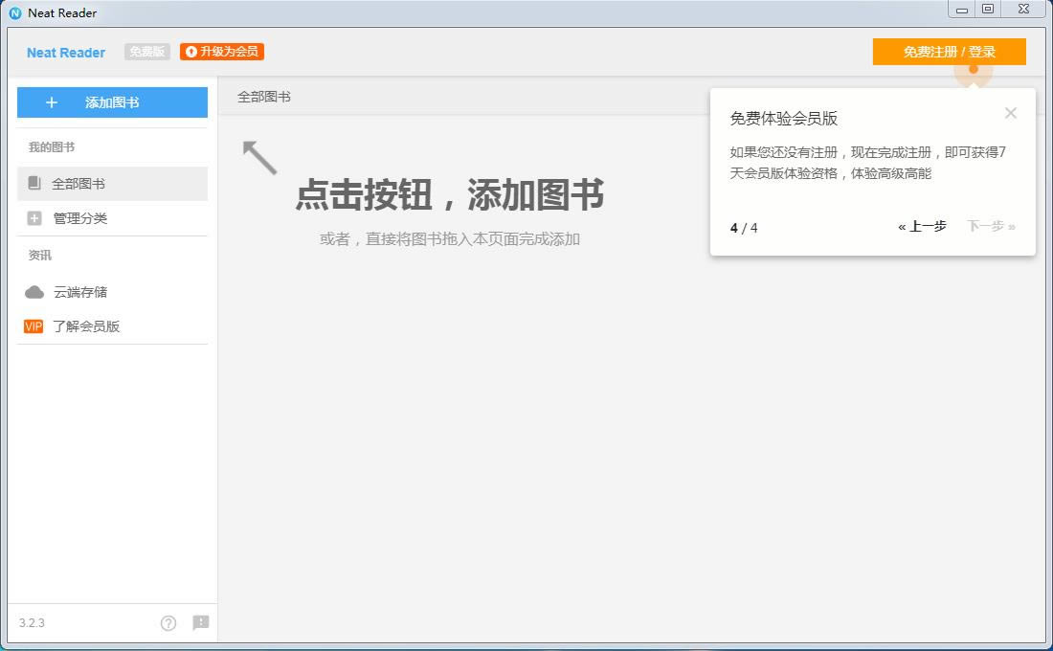The height and width of the screenshot is (651, 1053).
Task: Click the 免费体验会员版 tooltip title
Action: click(x=784, y=119)
